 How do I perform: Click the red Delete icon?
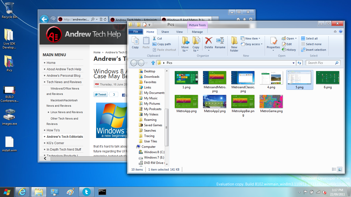(209, 41)
